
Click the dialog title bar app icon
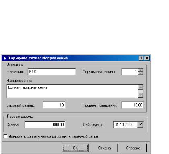tap(5, 58)
